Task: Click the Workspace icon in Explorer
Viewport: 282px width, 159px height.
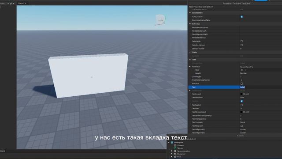Action: (172, 142)
